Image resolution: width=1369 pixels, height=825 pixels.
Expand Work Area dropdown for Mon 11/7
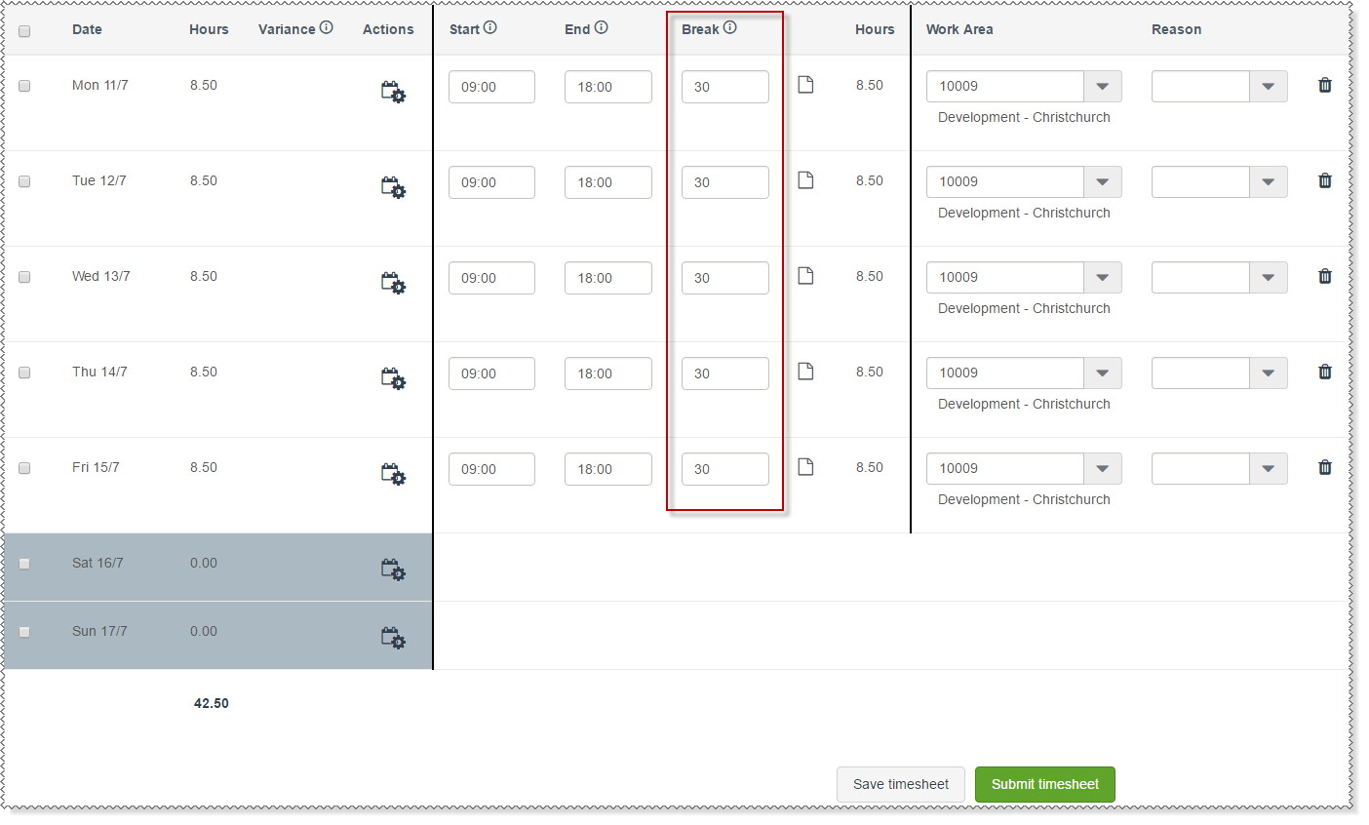coord(1102,86)
